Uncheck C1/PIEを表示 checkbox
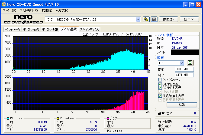Screen dimensions: 203x135 (x=160, y=84)
